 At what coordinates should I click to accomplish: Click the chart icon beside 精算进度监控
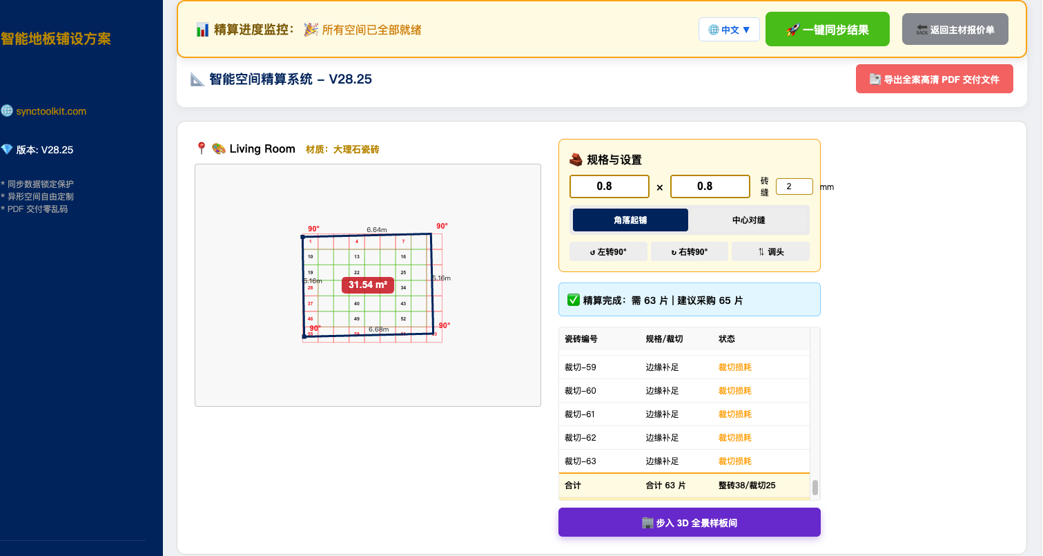click(x=202, y=30)
